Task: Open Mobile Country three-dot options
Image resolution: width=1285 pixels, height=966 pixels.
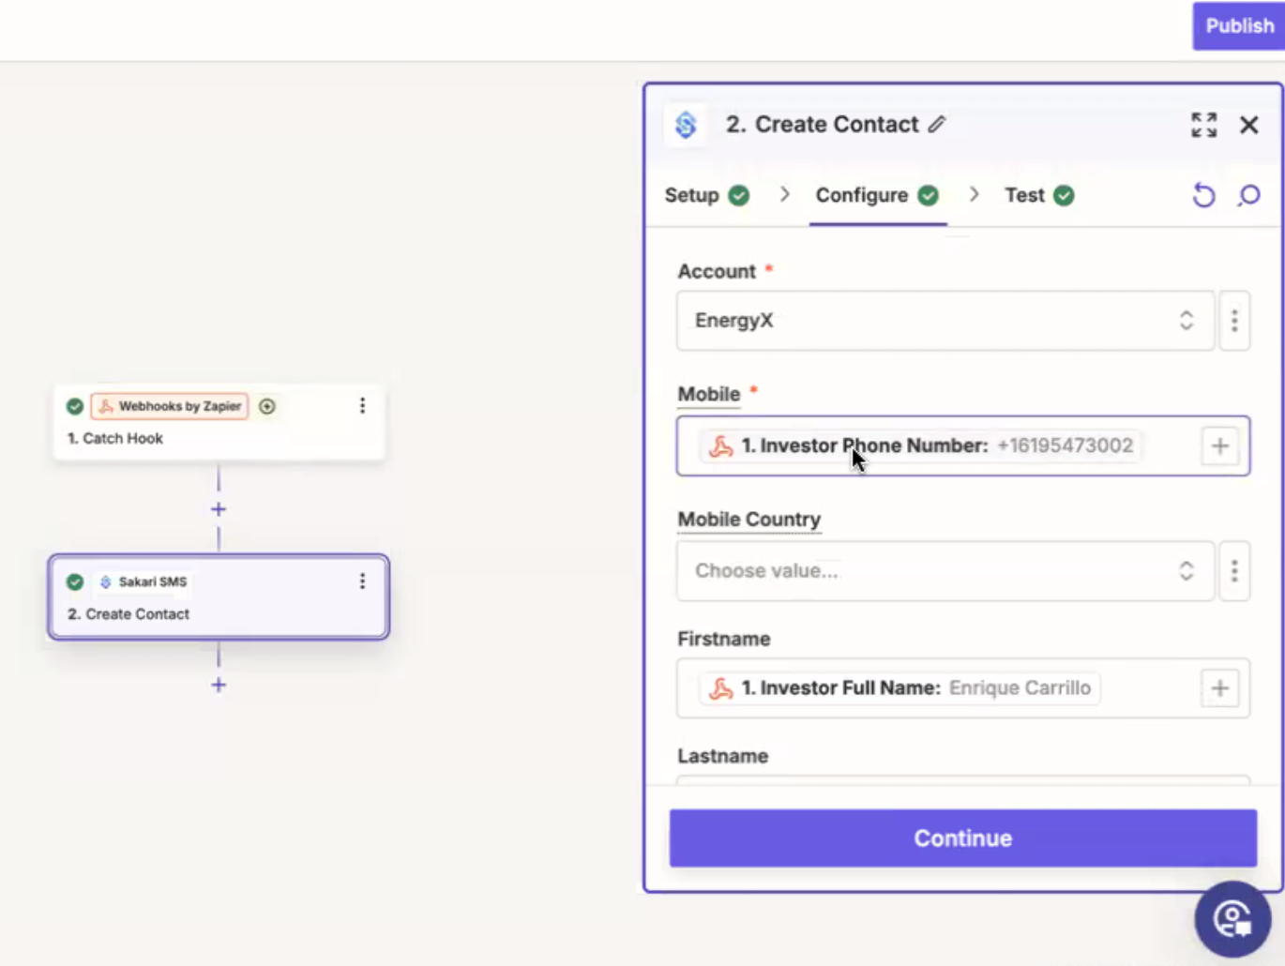Action: tap(1234, 570)
